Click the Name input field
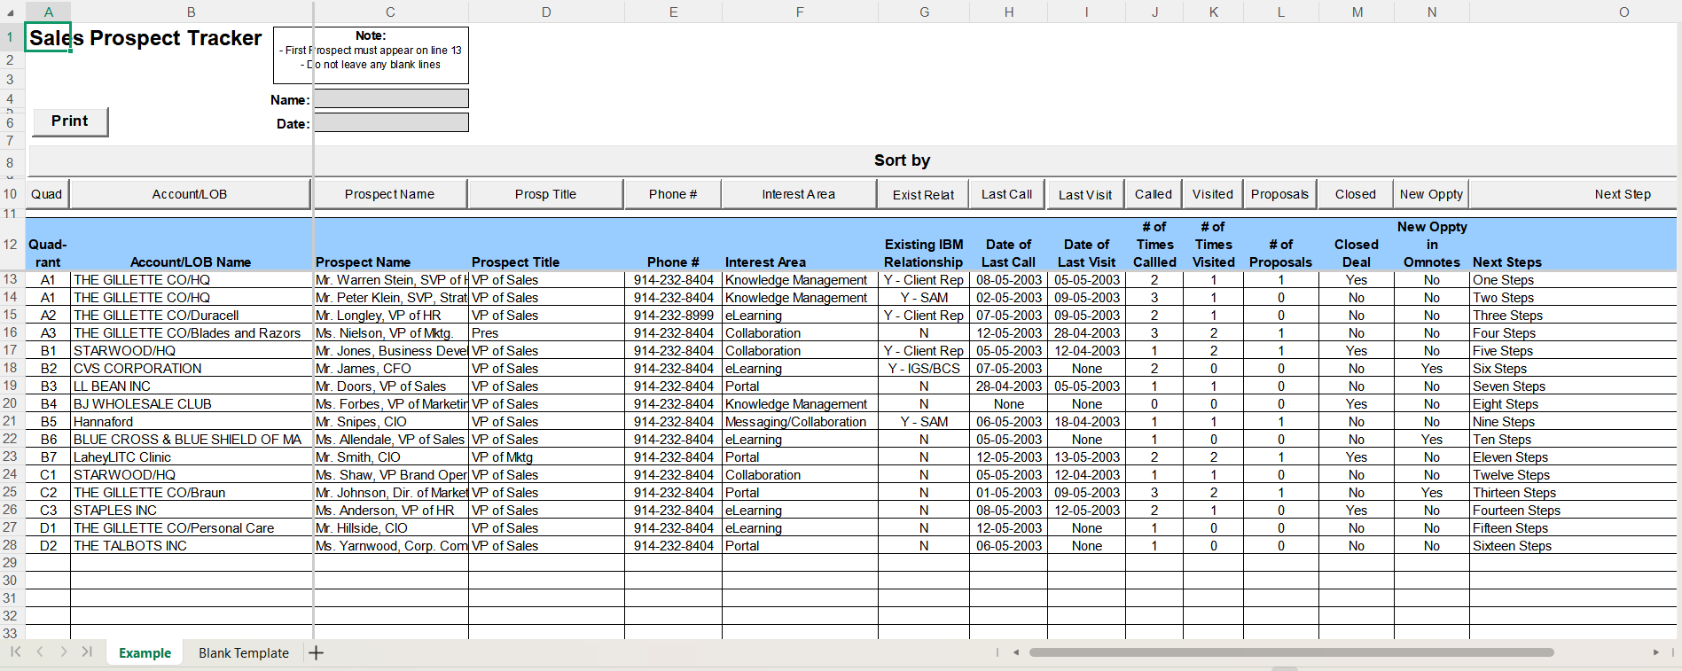 [391, 98]
